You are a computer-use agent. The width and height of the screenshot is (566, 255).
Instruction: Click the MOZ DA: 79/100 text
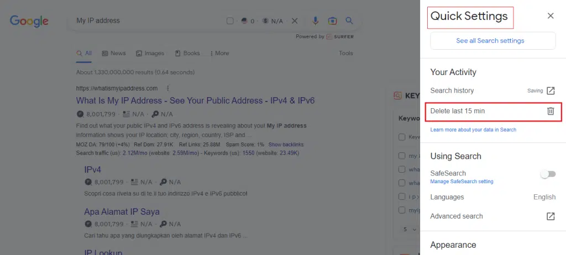(103, 145)
